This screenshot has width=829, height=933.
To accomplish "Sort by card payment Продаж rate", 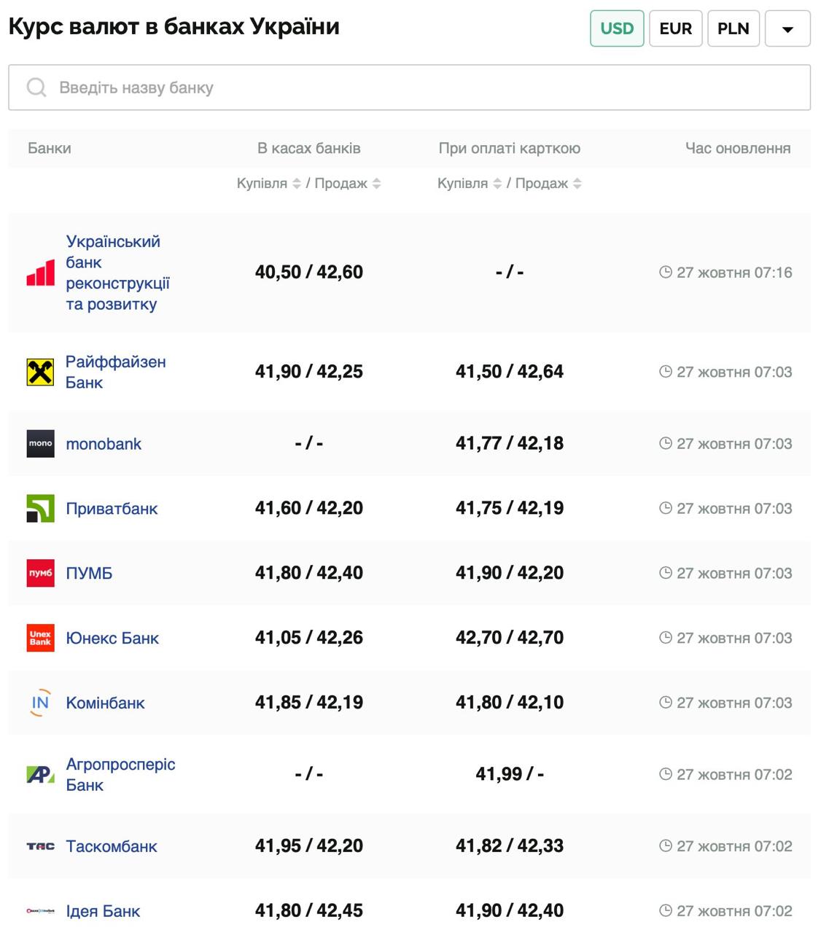I will click(x=577, y=184).
